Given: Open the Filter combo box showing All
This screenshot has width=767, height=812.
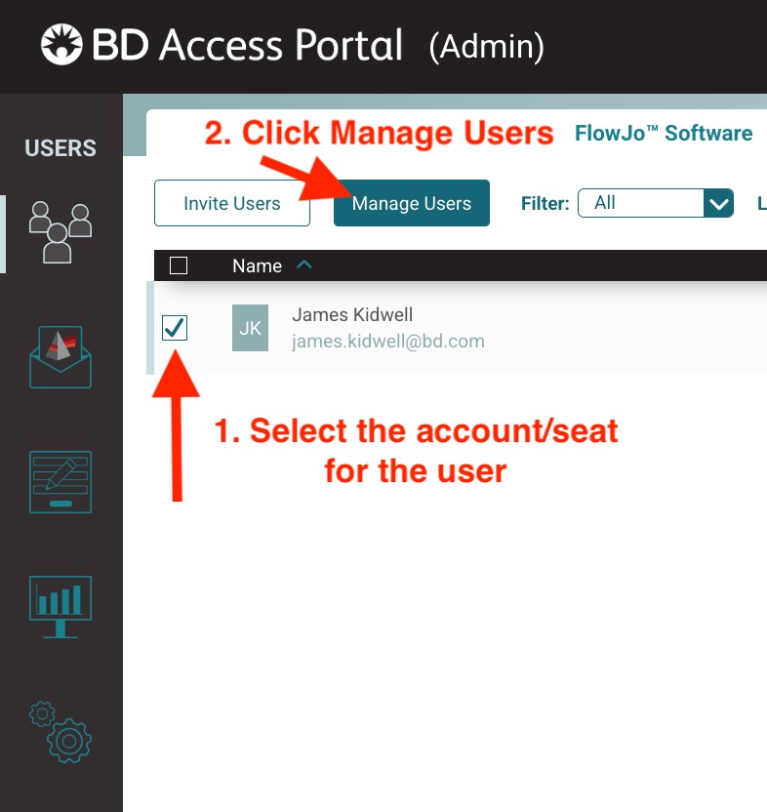Looking at the screenshot, I should [x=640, y=203].
